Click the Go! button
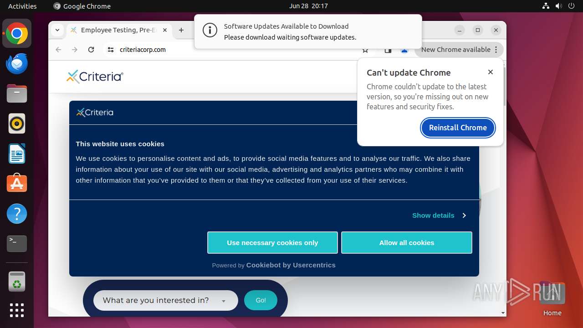583x328 pixels. [x=261, y=300]
